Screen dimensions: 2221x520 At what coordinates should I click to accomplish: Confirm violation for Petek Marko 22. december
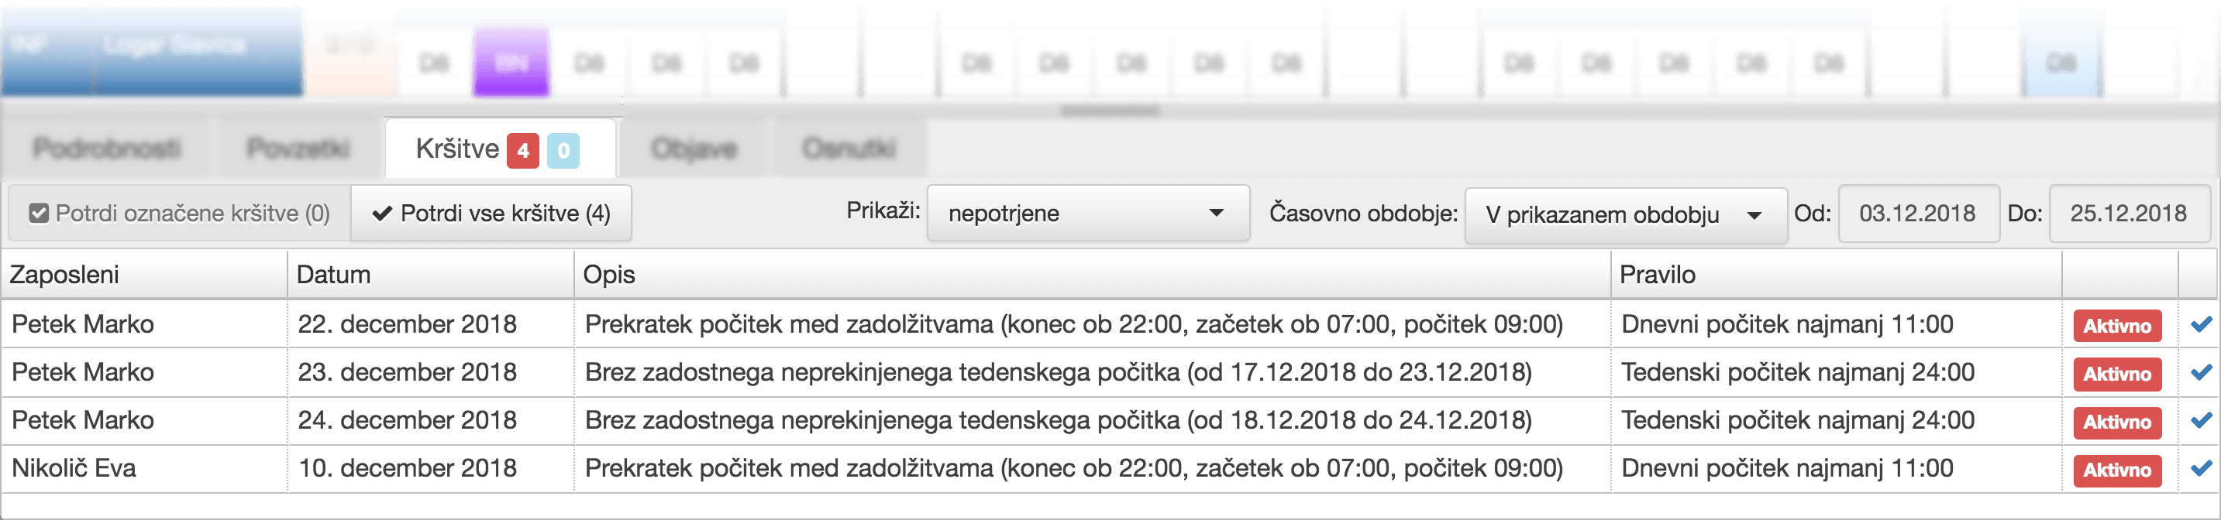point(2200,324)
